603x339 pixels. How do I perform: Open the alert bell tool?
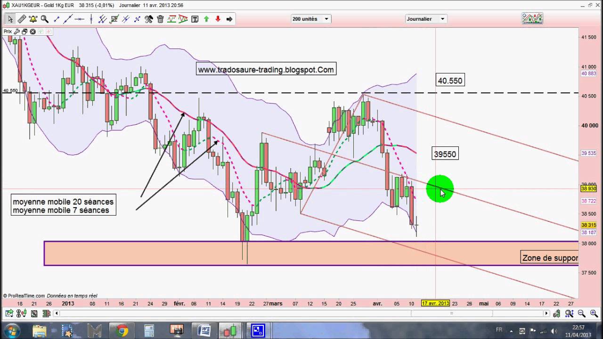[33, 19]
